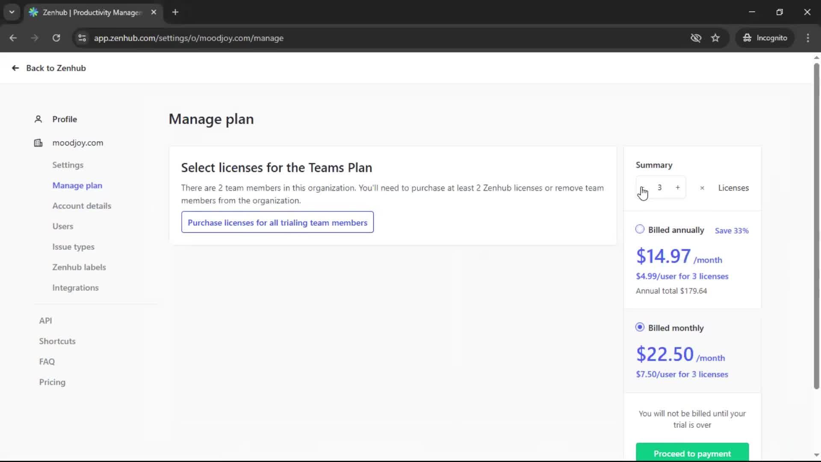The width and height of the screenshot is (821, 462).
Task: Increase license count with the + stepper
Action: pos(678,187)
